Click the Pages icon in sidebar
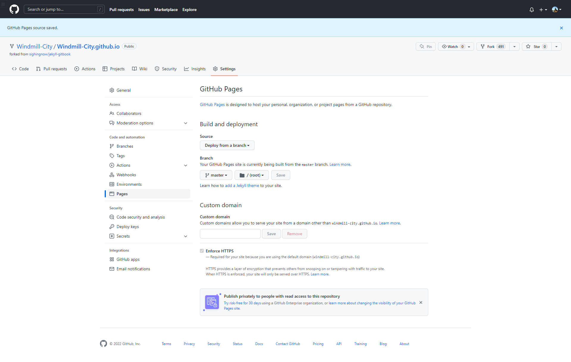This screenshot has height=362, width=571. point(112,194)
